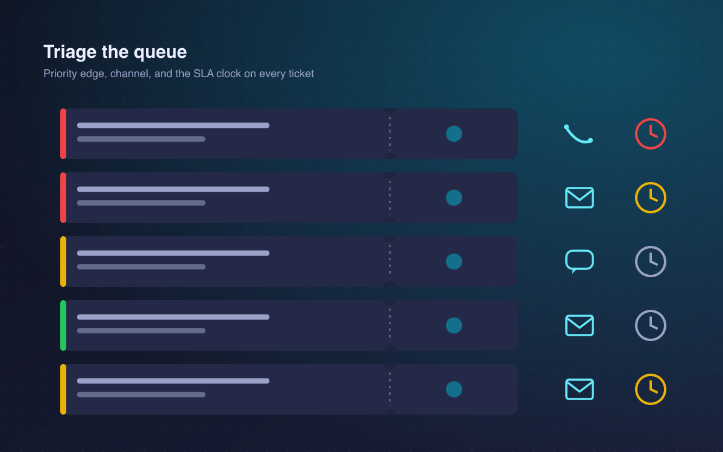This screenshot has height=452, width=723.
Task: Select the teal dot on the chat ticket stub
Action: click(x=454, y=262)
